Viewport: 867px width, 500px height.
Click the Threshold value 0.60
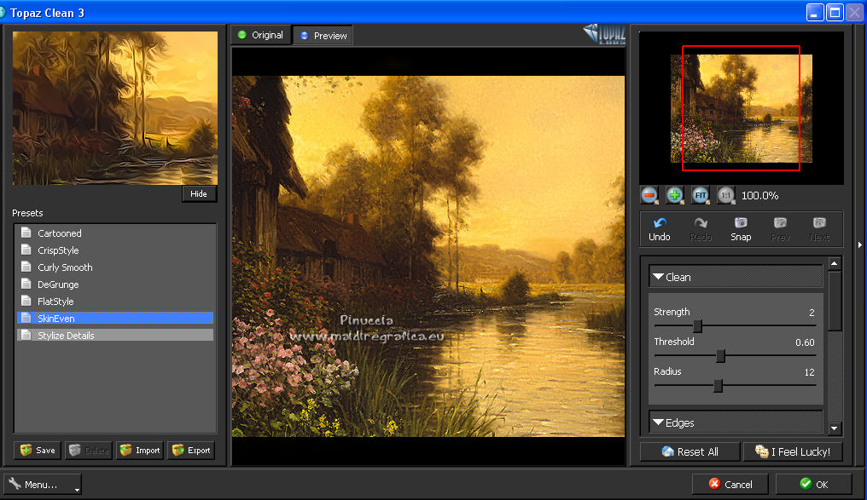pyautogui.click(x=805, y=342)
